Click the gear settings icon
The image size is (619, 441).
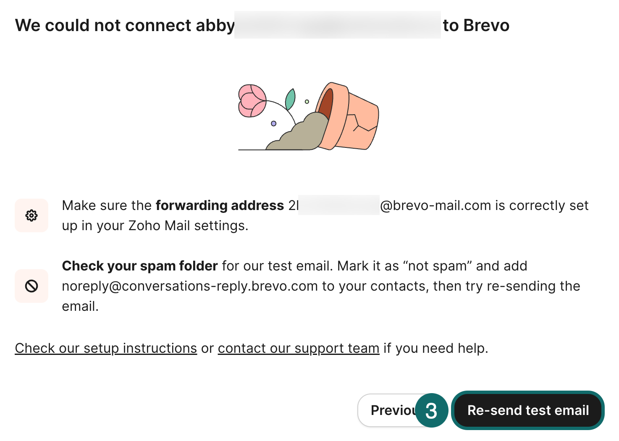point(31,215)
